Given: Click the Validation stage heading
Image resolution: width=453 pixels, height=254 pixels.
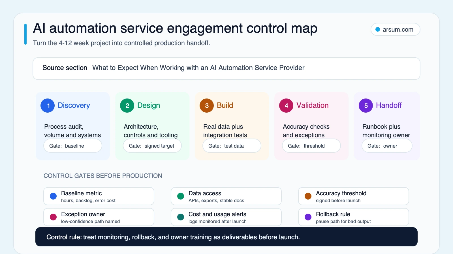Looking at the screenshot, I should (x=313, y=105).
